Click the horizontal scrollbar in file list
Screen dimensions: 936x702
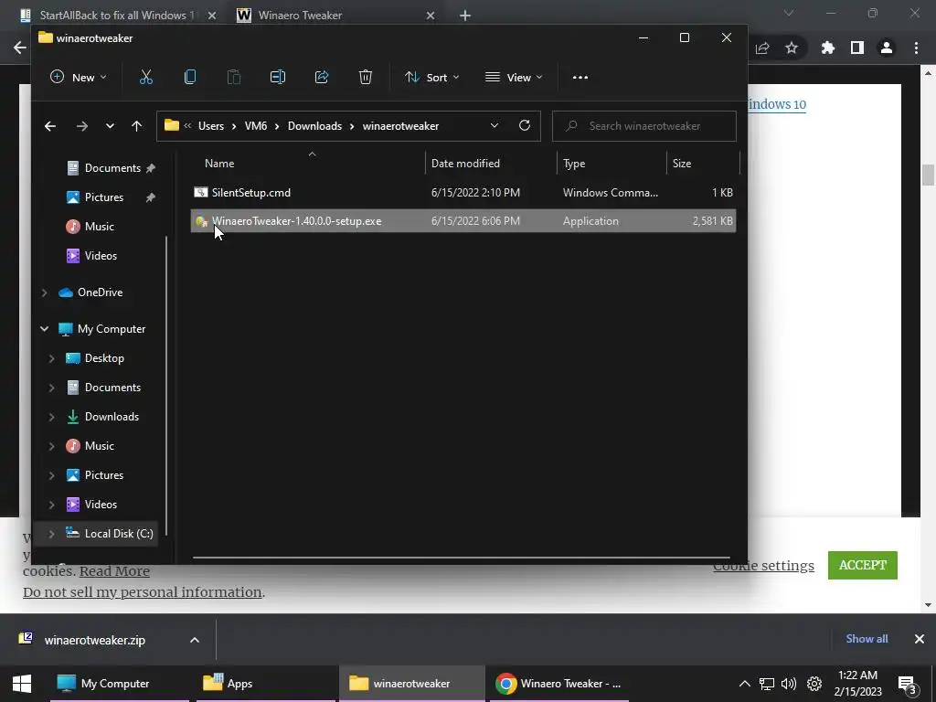coord(461,558)
